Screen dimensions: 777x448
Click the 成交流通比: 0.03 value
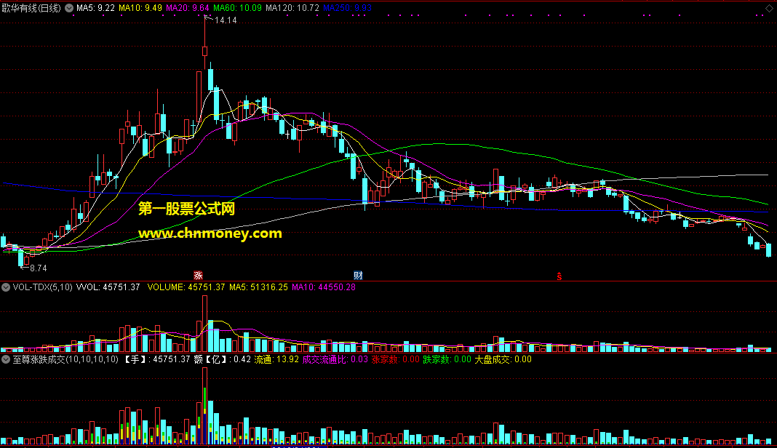tap(335, 359)
